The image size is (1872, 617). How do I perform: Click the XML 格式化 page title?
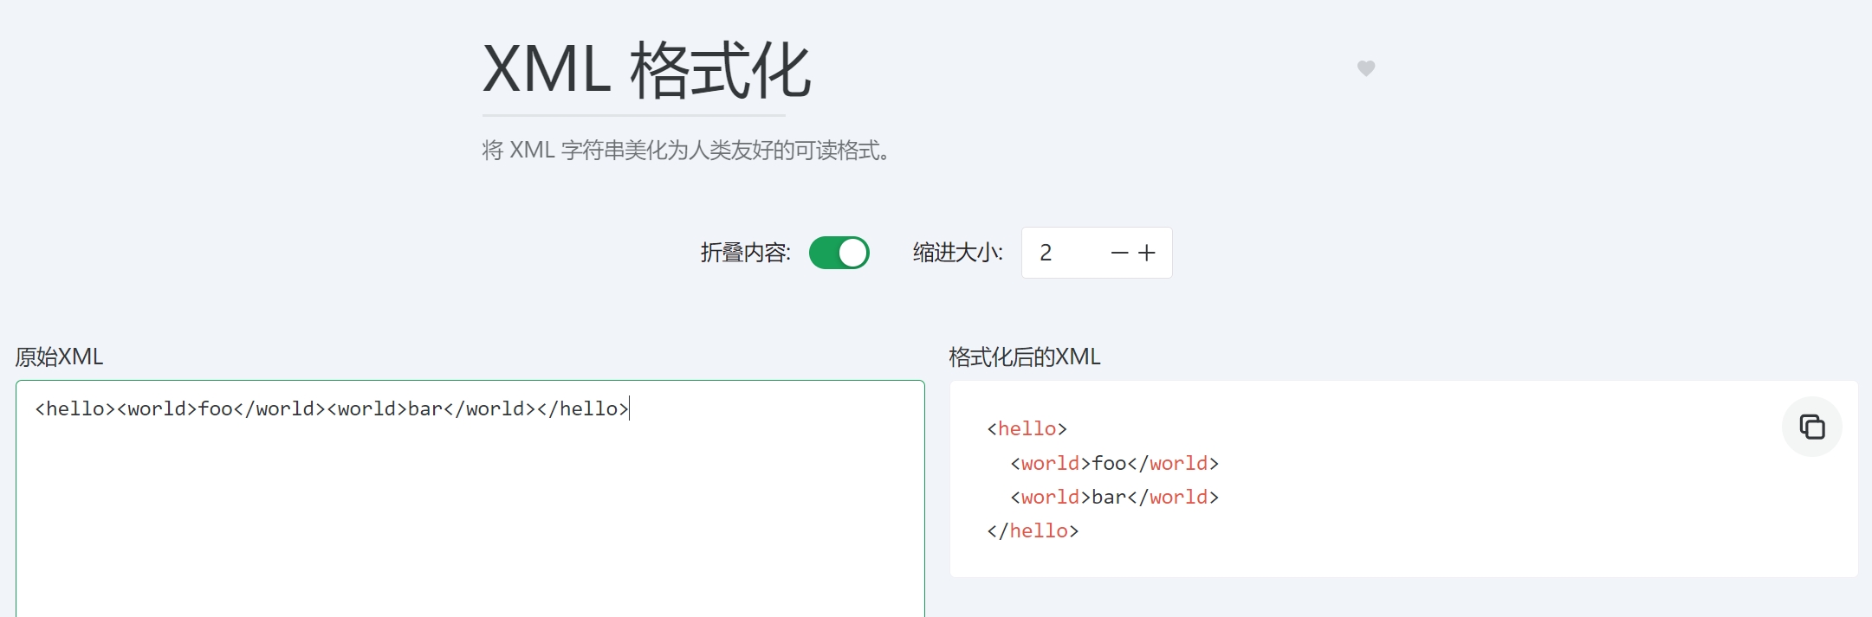tap(646, 70)
